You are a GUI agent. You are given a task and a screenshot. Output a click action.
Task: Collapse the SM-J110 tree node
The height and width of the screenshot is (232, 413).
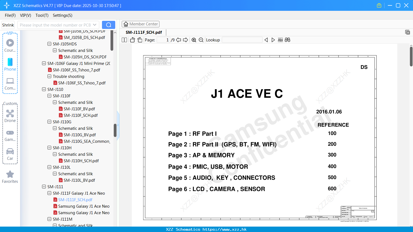(44, 89)
